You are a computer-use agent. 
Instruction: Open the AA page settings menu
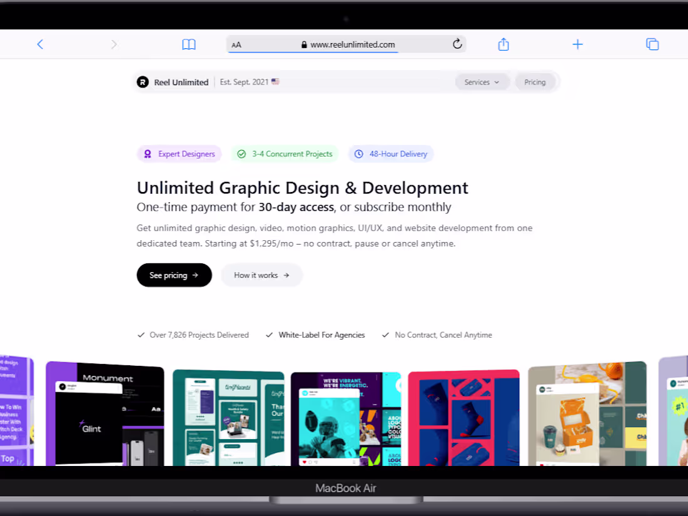(x=236, y=44)
